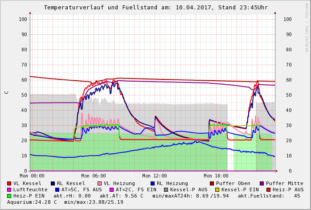Click the Mon 06:00 time axis label
This screenshot has width=311, height=210.
coord(94,176)
